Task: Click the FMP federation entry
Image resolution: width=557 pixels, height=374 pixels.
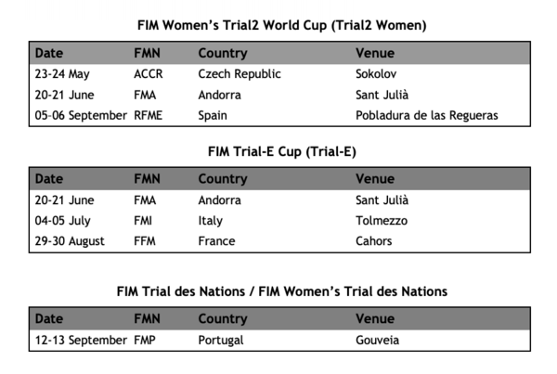Action: (145, 341)
